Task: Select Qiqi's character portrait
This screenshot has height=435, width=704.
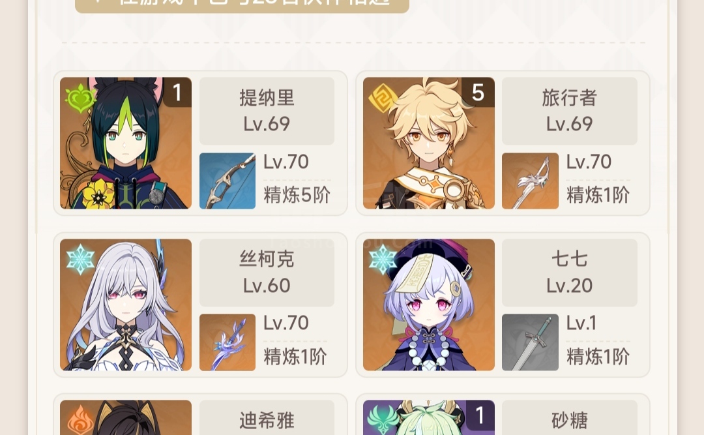Action: click(429, 305)
